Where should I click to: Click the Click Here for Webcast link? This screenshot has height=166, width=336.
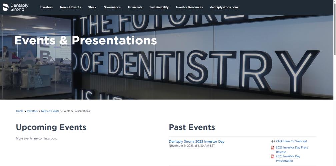pyautogui.click(x=291, y=141)
